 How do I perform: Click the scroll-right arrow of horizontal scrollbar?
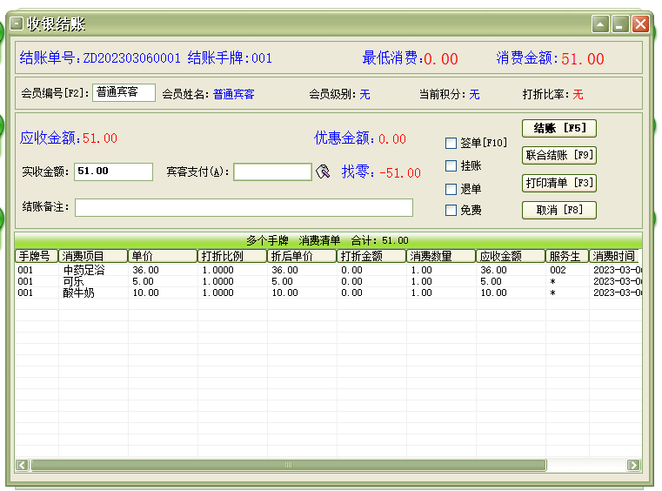pos(633,465)
